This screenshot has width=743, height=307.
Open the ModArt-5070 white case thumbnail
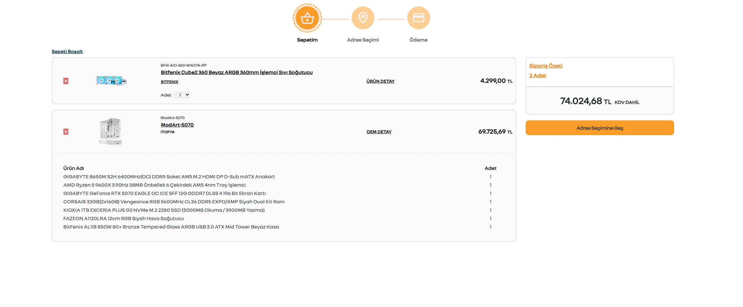[110, 132]
